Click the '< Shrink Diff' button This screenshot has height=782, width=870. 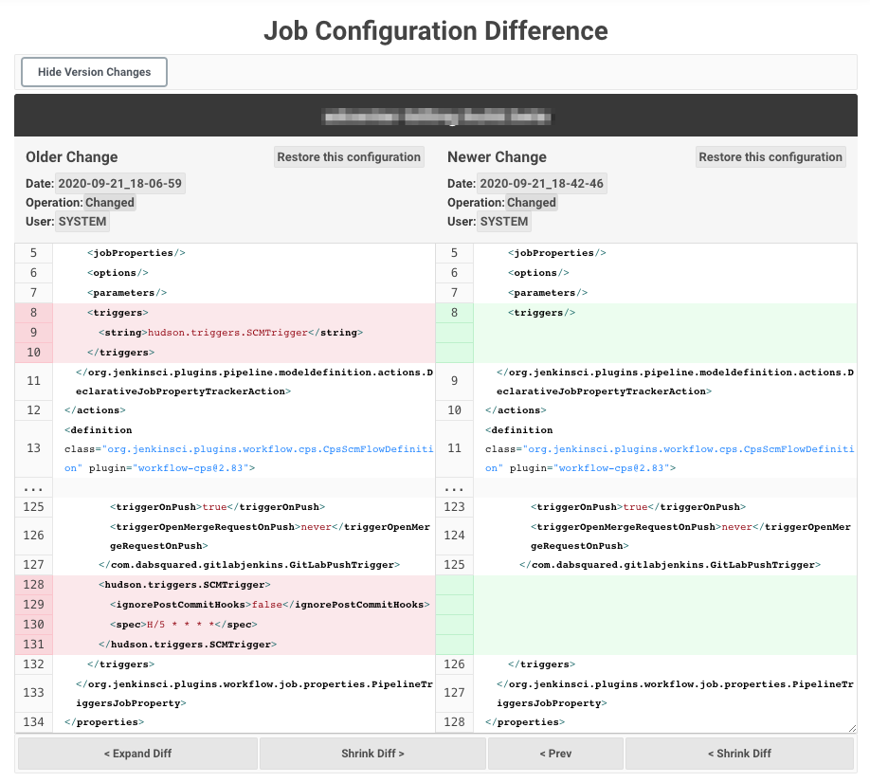tap(739, 754)
